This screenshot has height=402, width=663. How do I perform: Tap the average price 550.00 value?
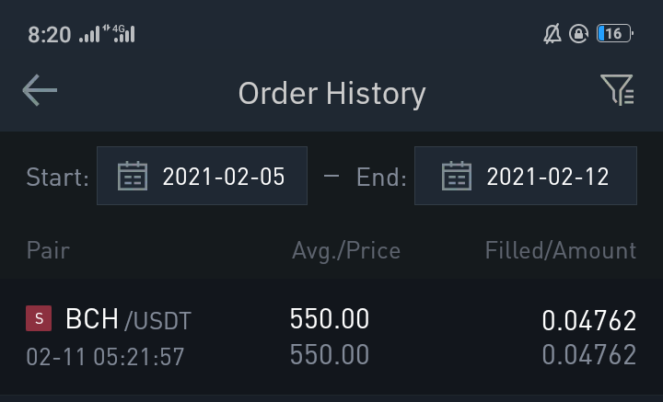pos(330,319)
